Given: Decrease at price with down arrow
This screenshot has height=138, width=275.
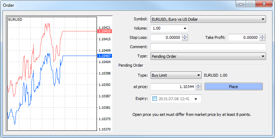Looking at the screenshot, I should click(x=198, y=88).
